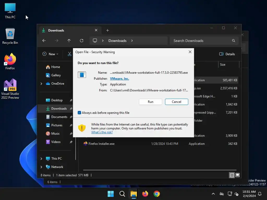
Task: Launch Firefox from the desktop shortcut
Action: (10, 61)
